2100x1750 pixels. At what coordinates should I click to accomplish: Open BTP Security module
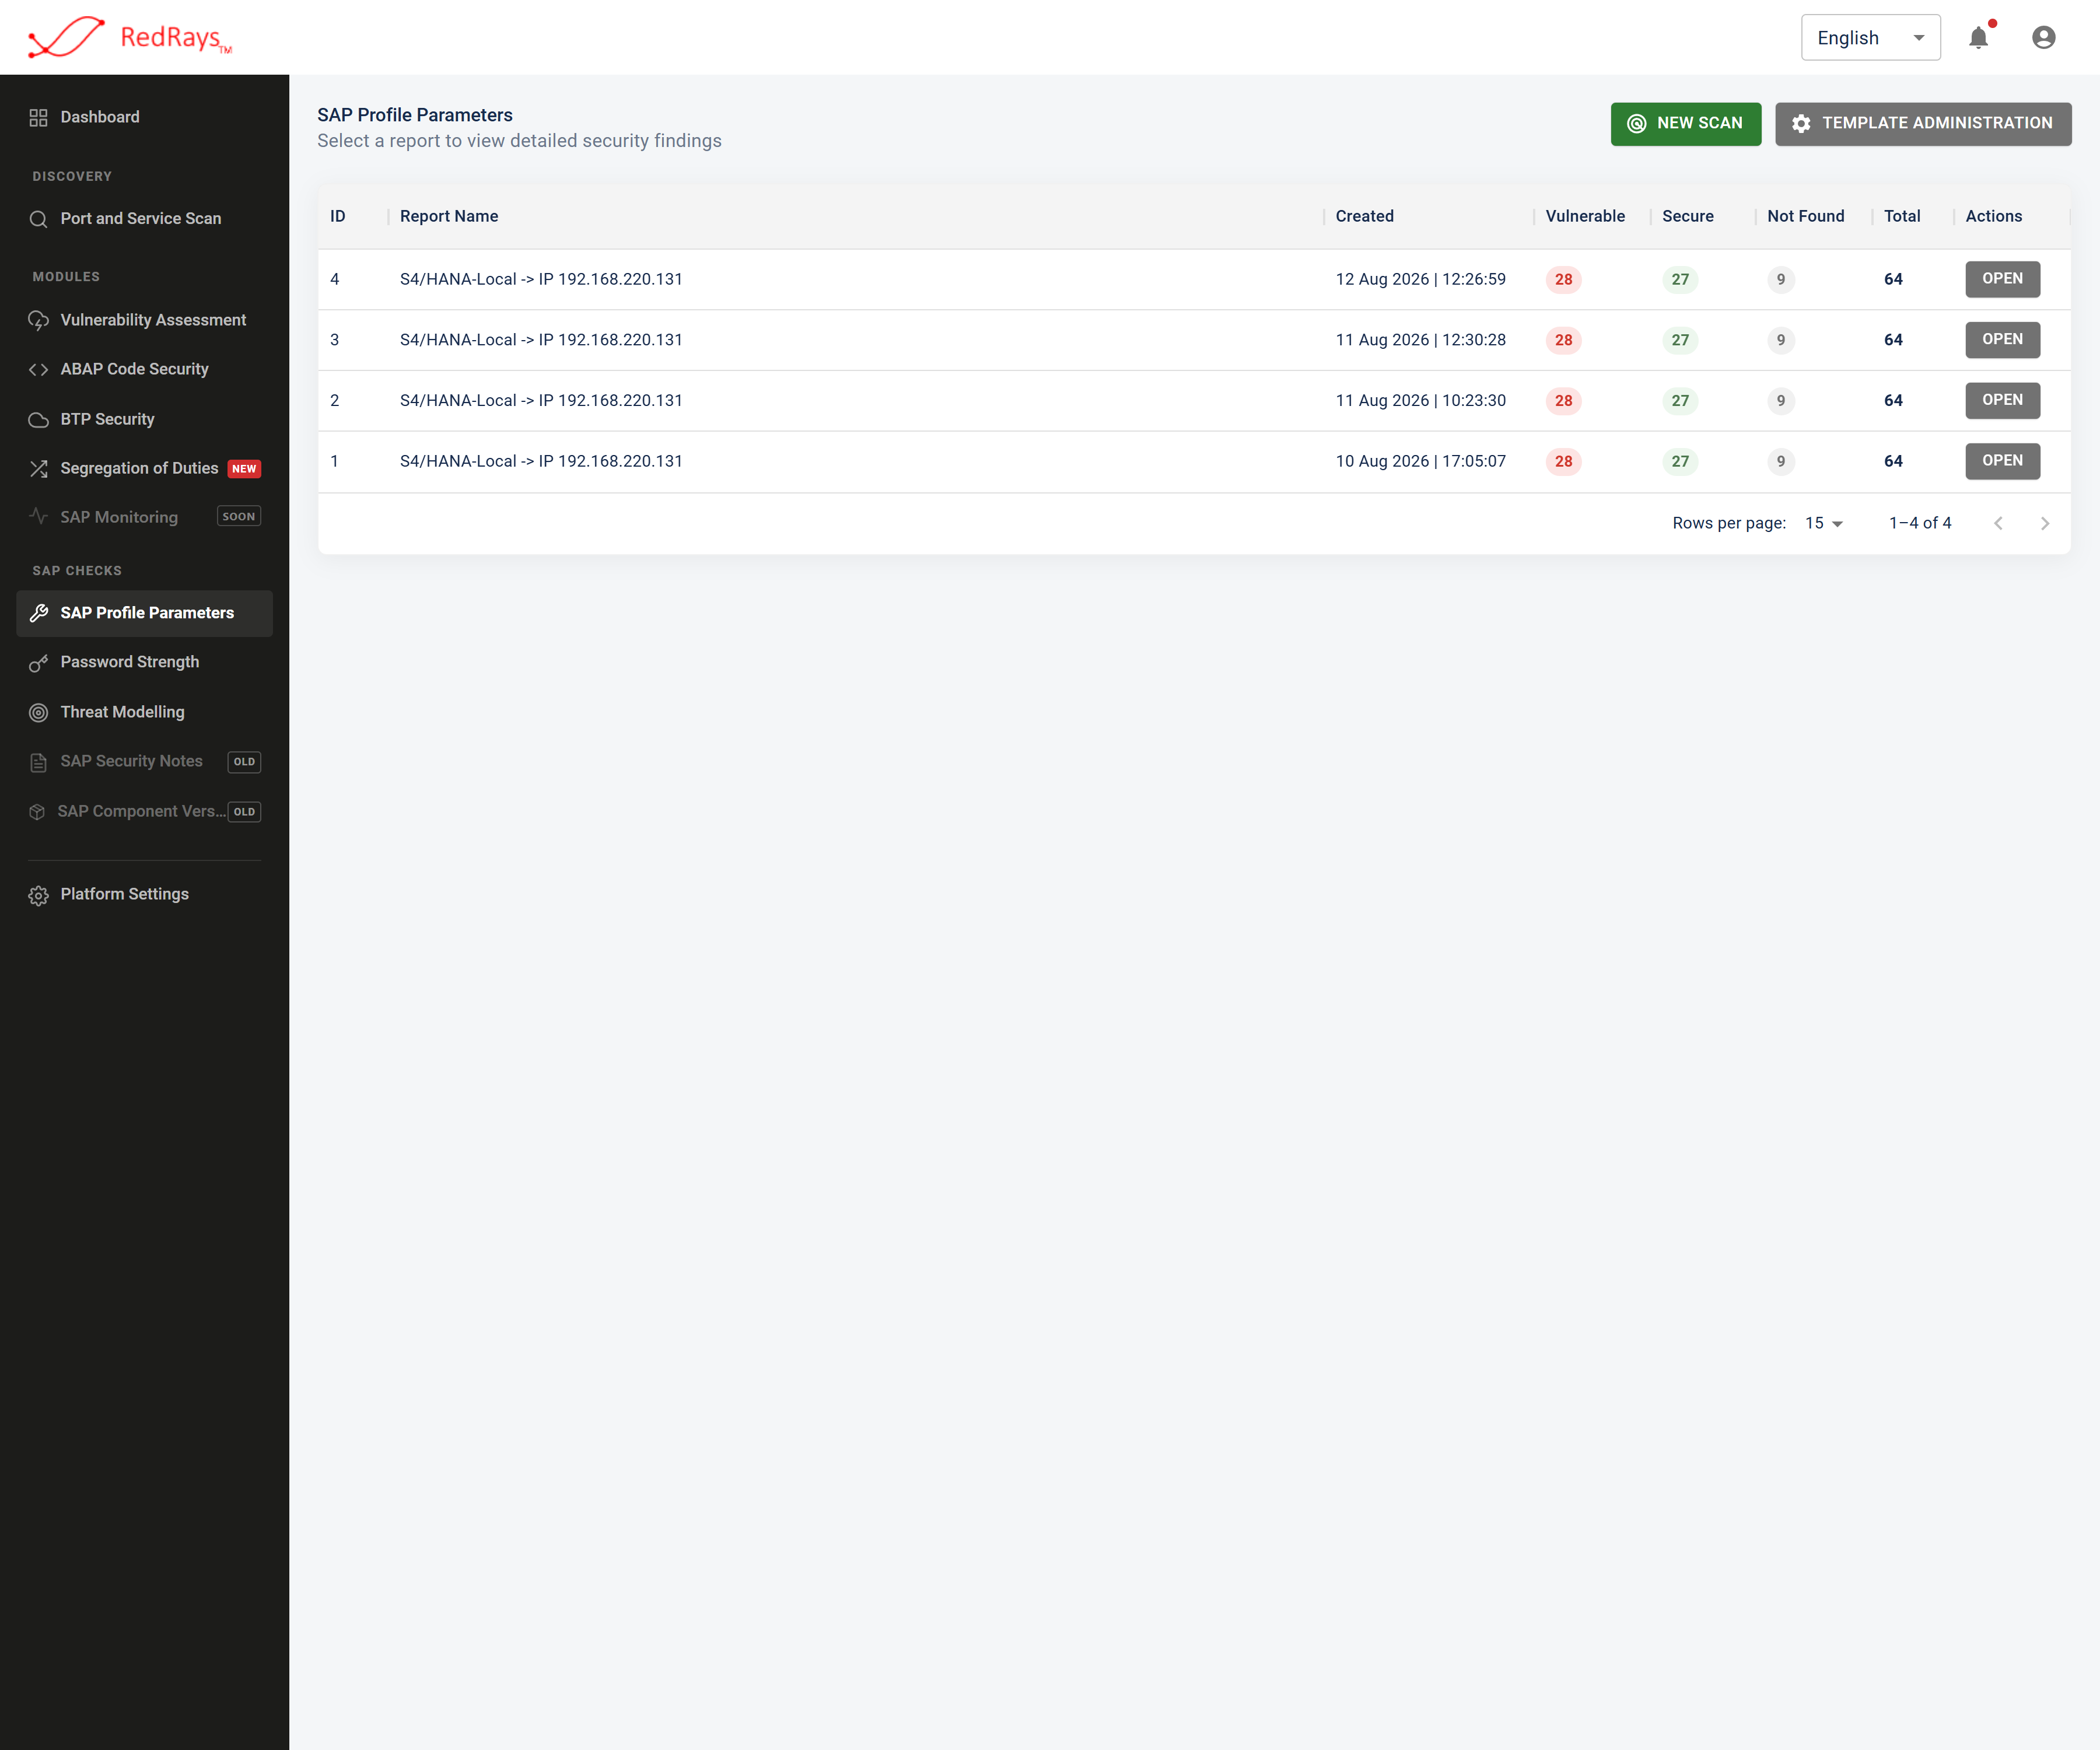[144, 420]
